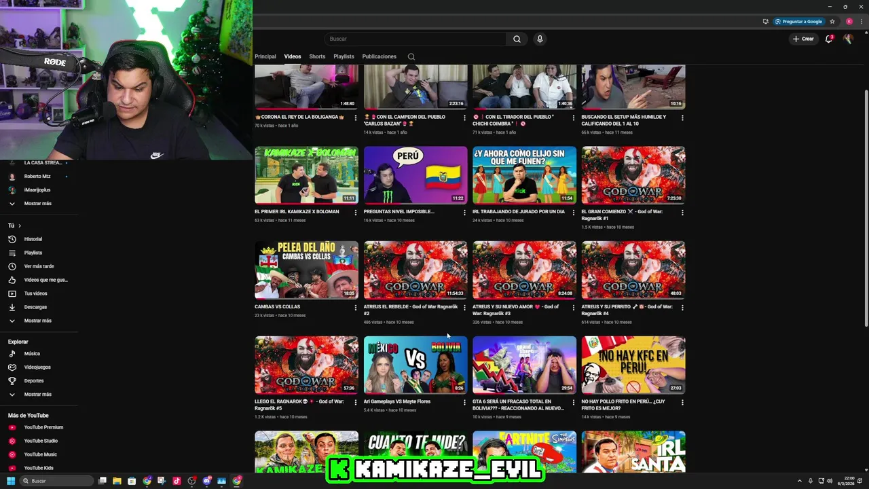Click the Crear button

pos(803,39)
